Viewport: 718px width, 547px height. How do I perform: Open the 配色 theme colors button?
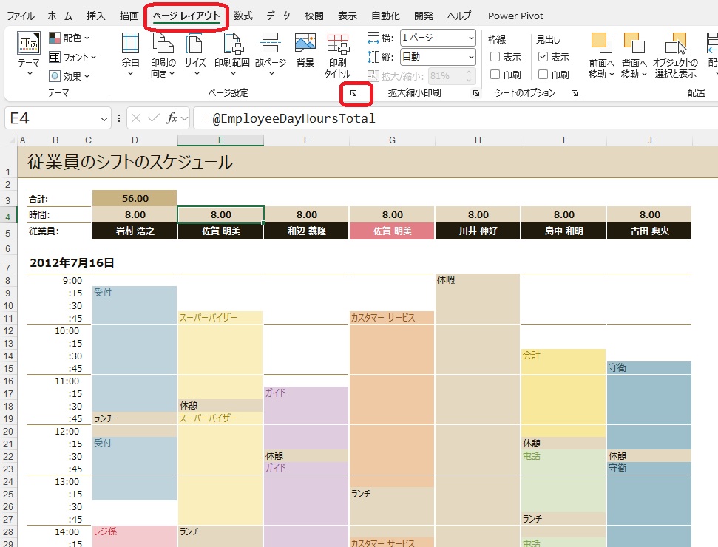tap(70, 38)
